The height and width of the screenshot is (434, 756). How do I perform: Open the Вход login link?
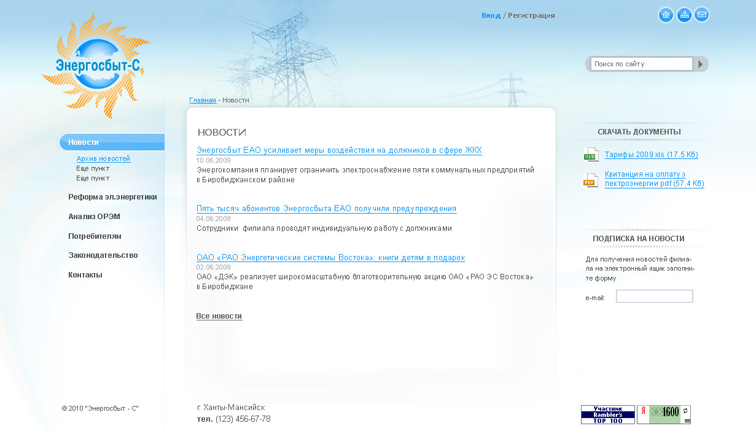[x=491, y=15]
